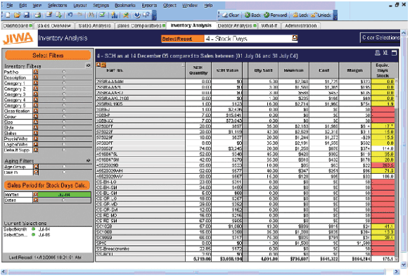Open the Edit Script toolbar icon

click(x=49, y=15)
